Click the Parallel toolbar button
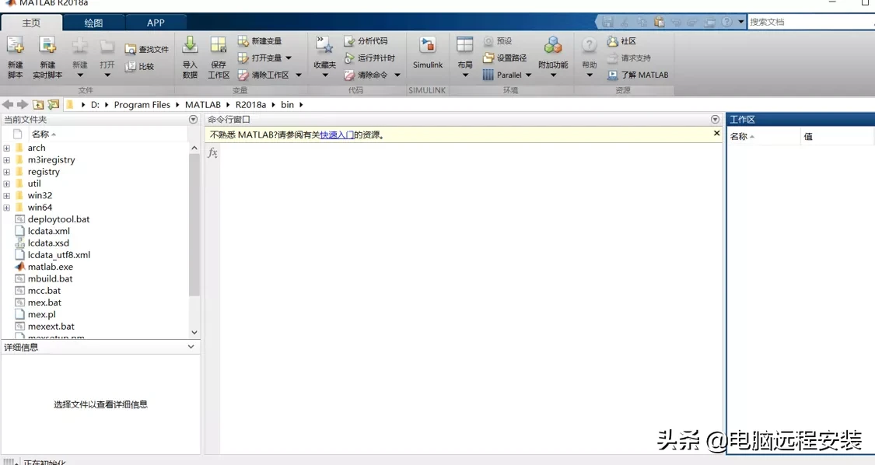Image resolution: width=875 pixels, height=465 pixels. (502, 75)
